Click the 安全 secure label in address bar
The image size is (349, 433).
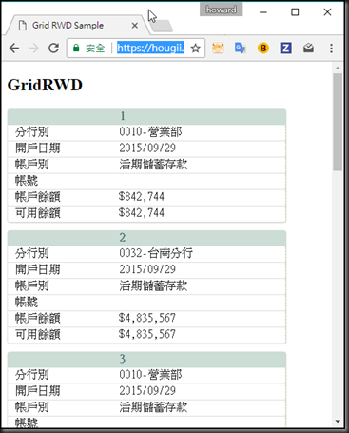[95, 49]
